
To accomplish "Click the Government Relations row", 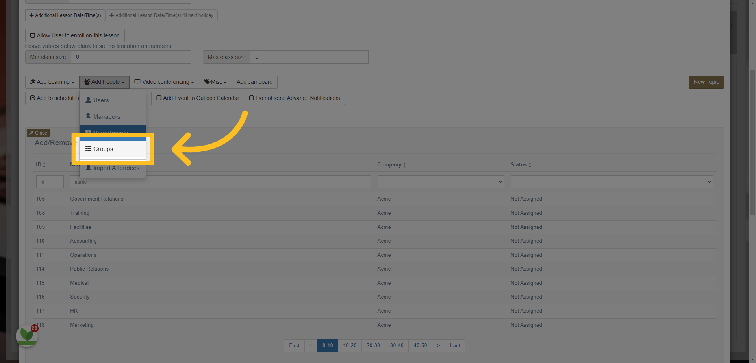I will pyautogui.click(x=375, y=199).
